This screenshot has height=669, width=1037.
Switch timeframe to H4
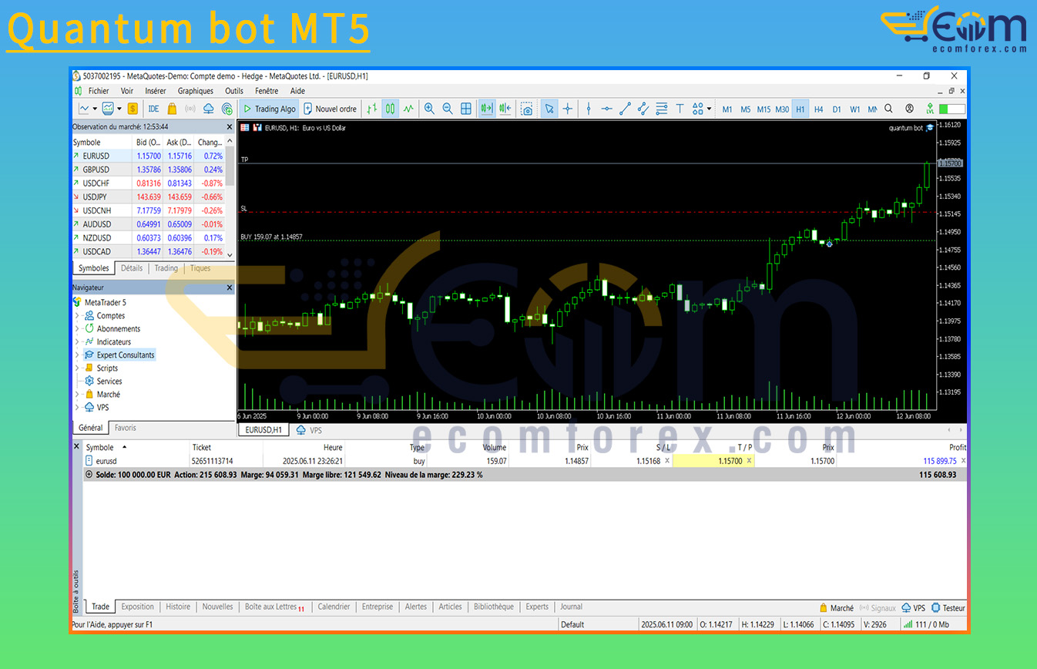point(819,109)
